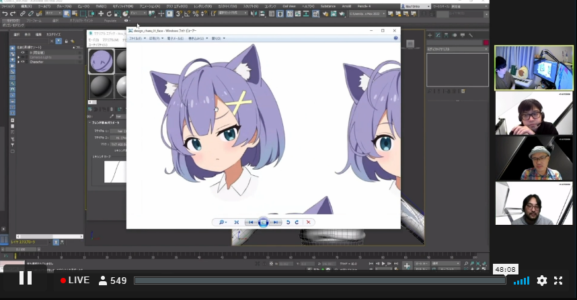
Task: Toggle the Spinner Snap icon
Action: click(x=204, y=13)
